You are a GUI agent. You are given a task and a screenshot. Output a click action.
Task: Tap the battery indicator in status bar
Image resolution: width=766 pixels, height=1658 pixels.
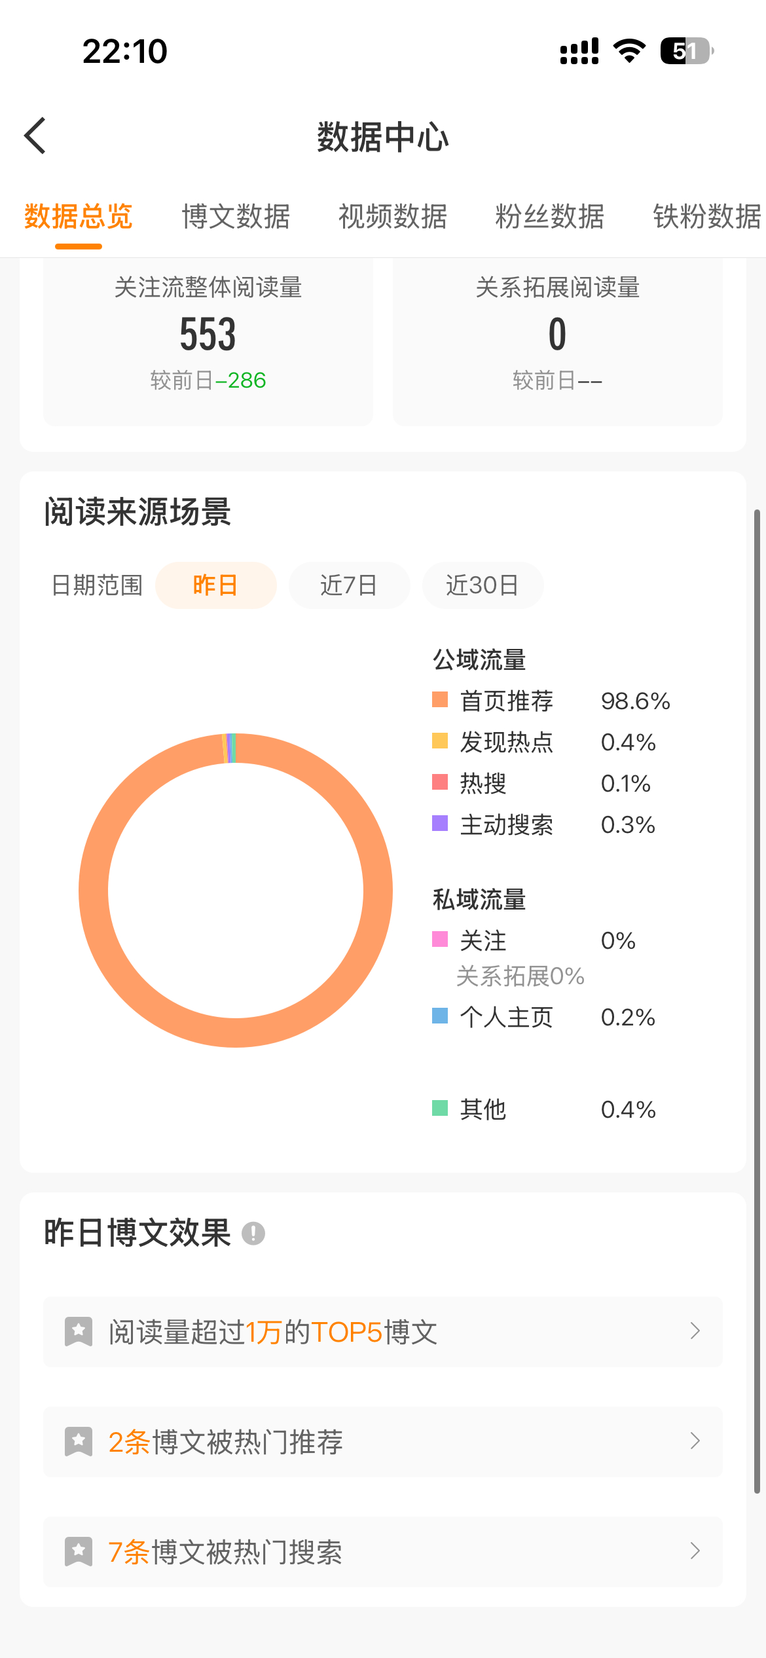(686, 51)
